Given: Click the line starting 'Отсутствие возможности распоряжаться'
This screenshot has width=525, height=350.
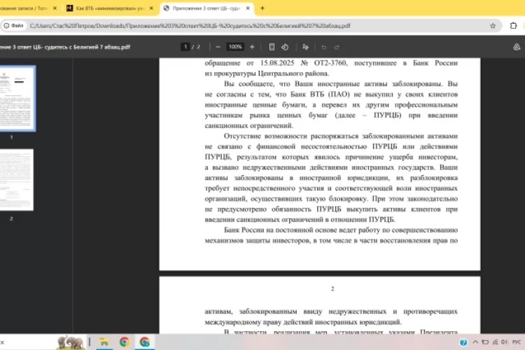Looking at the screenshot, I should click(340, 136).
